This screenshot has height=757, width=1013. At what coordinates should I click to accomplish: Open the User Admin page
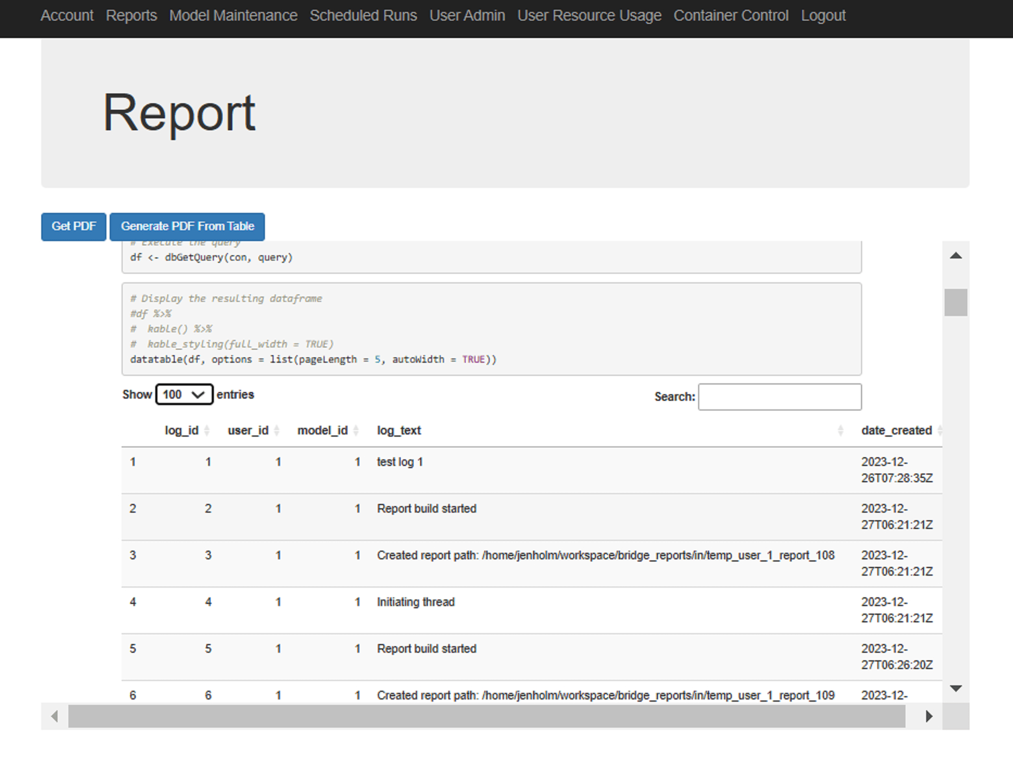(x=467, y=16)
